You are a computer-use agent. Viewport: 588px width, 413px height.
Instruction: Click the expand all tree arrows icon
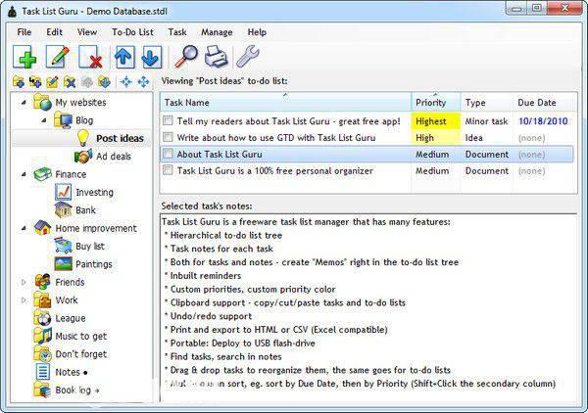pyautogui.click(x=143, y=81)
